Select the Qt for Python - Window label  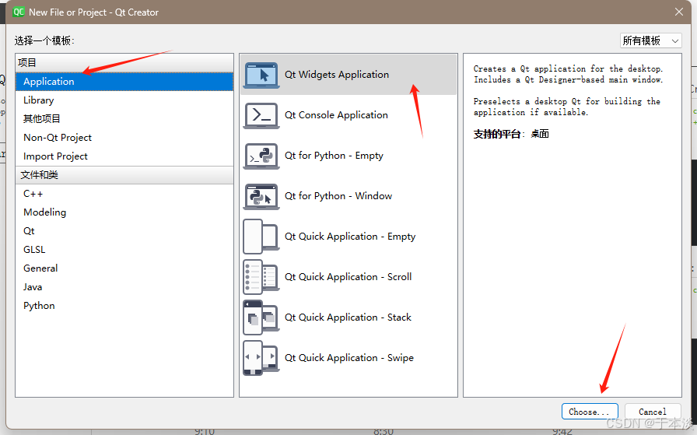[338, 196]
